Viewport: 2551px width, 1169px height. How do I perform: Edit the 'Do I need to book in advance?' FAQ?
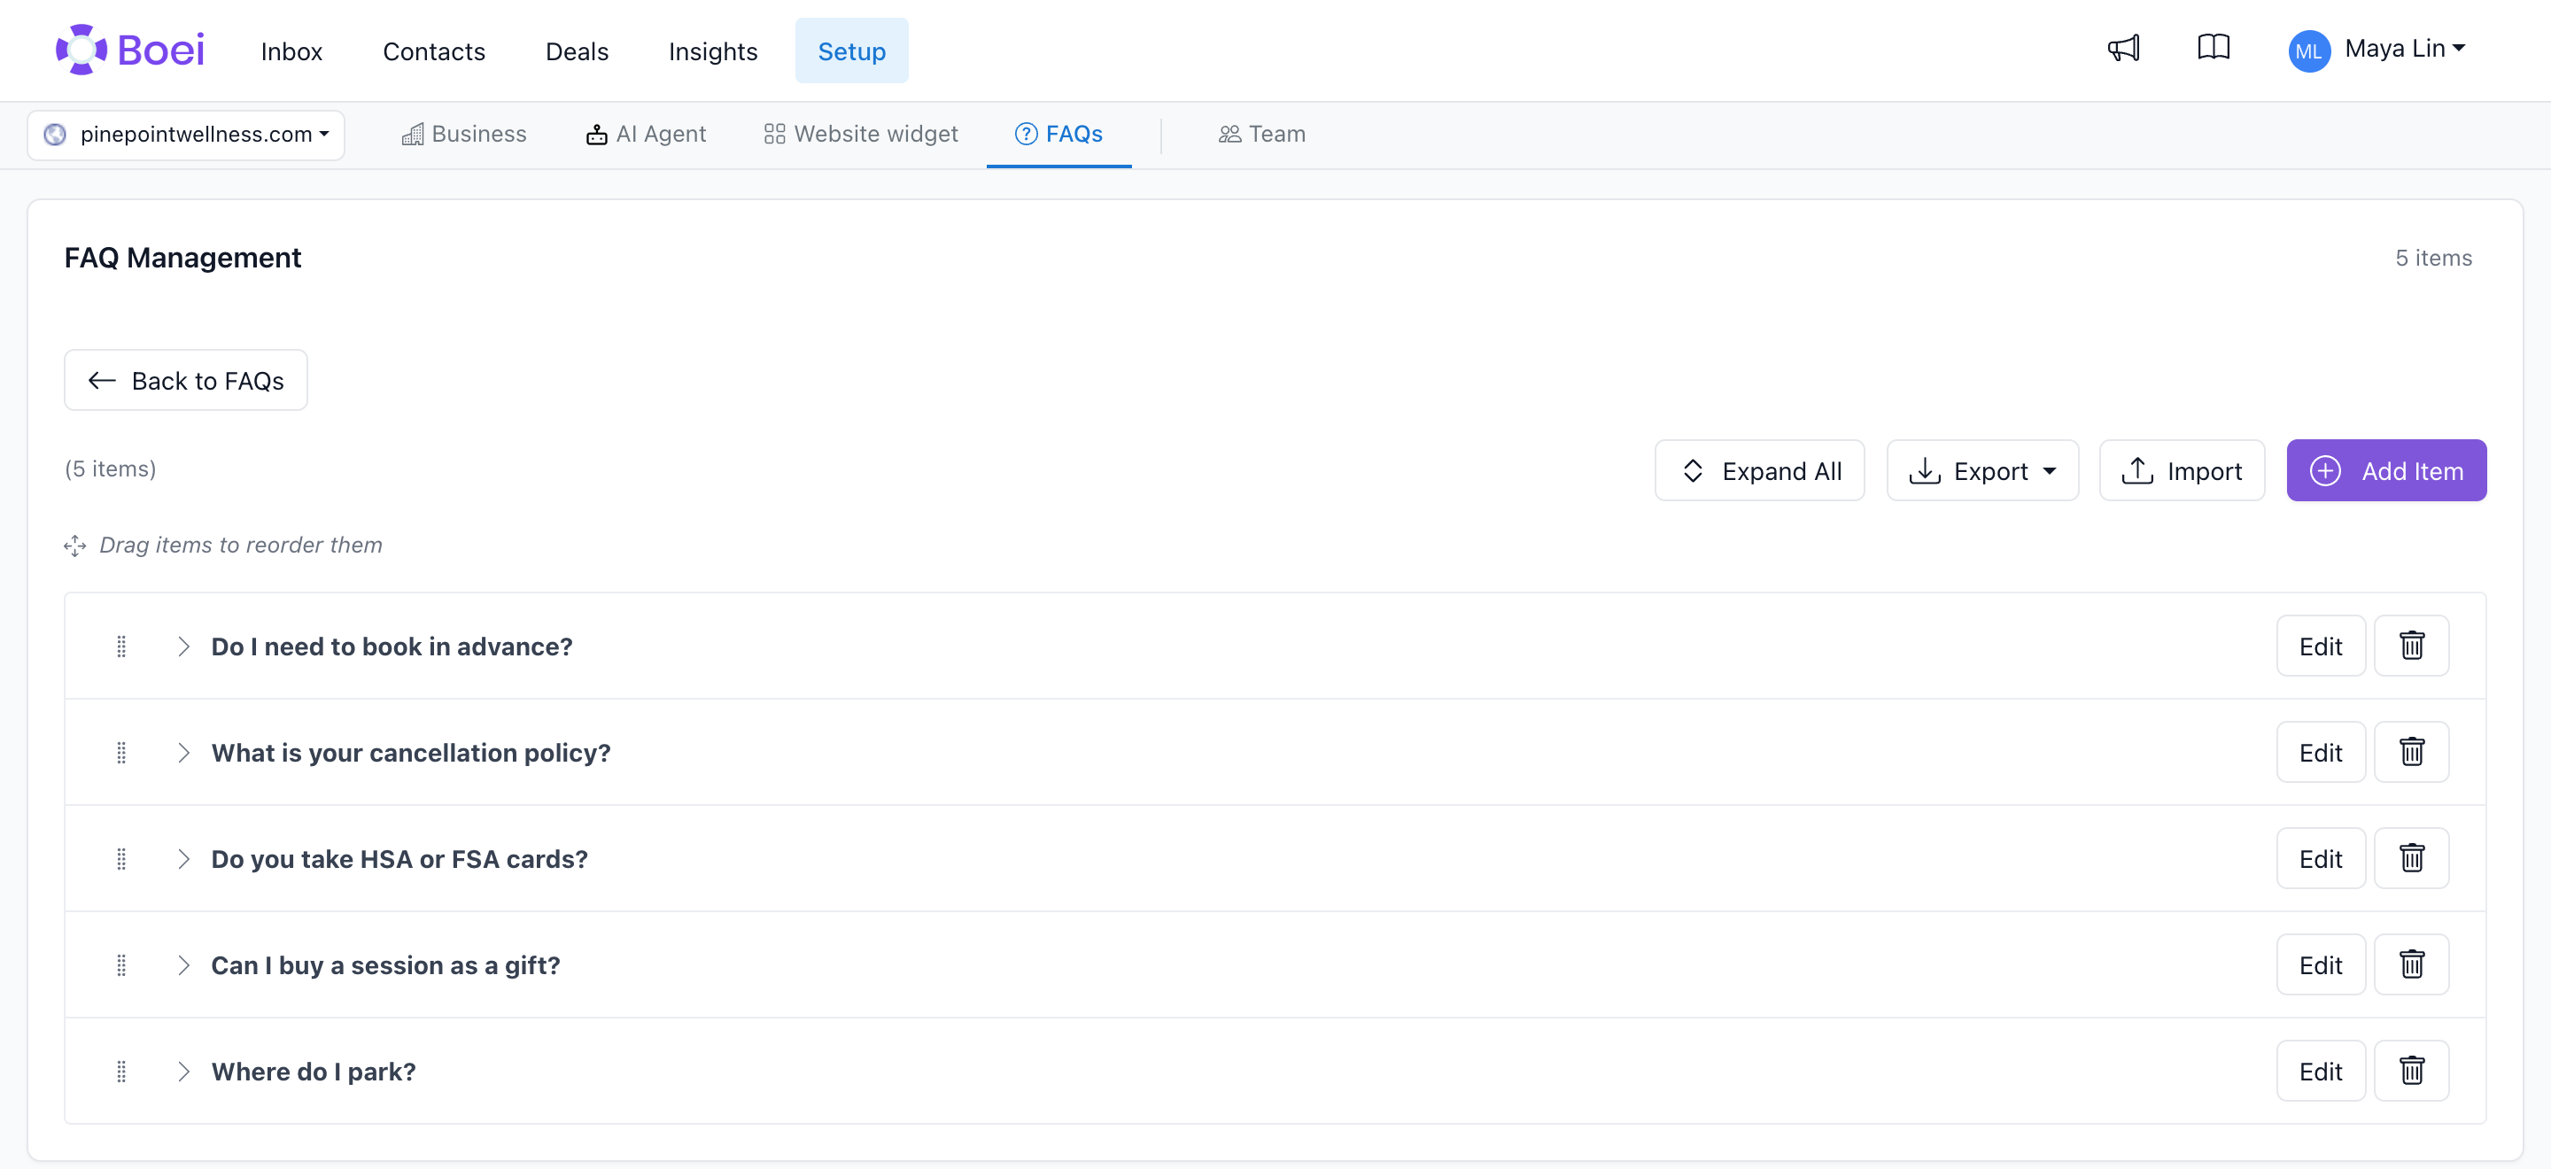(2321, 646)
